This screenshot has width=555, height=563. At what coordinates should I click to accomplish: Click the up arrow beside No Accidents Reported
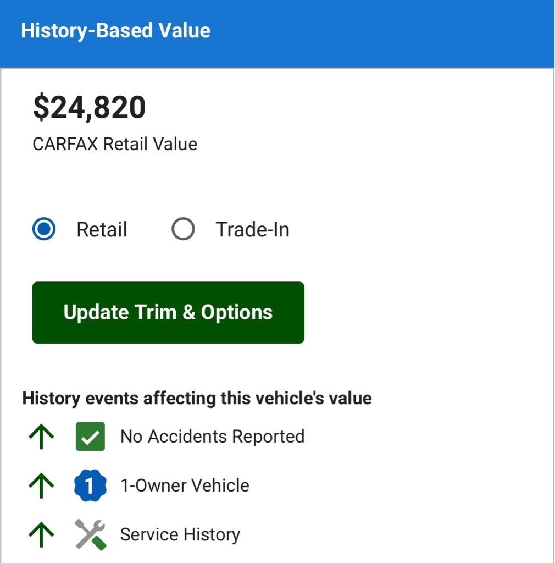41,437
